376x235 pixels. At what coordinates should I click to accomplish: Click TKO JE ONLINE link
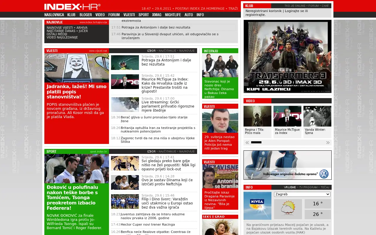[x=295, y=6]
